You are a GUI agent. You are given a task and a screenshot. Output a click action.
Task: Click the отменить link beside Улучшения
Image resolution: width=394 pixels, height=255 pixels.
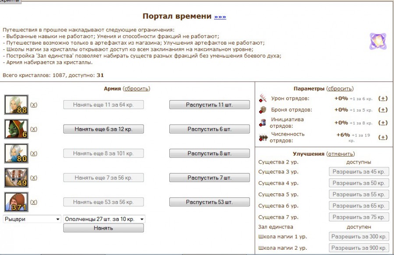pos(340,154)
